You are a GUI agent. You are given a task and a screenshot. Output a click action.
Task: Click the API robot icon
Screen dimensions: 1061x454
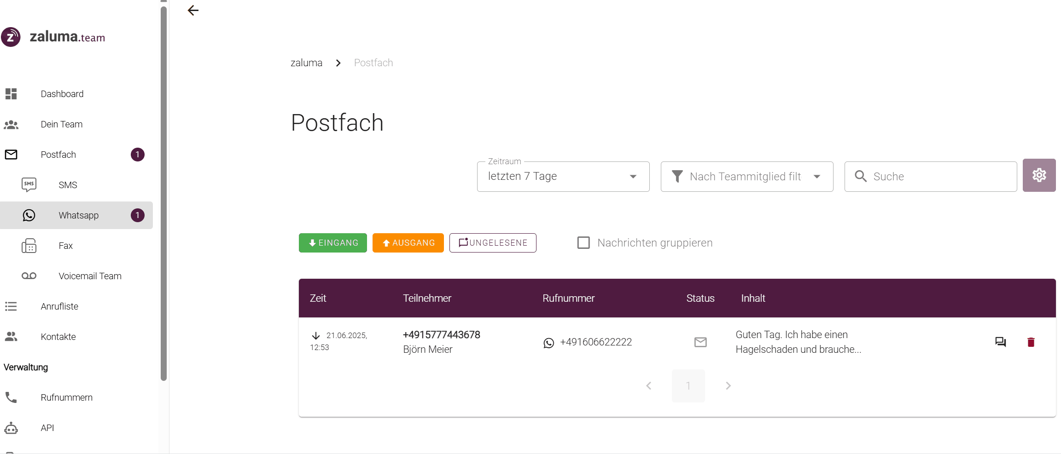coord(11,428)
